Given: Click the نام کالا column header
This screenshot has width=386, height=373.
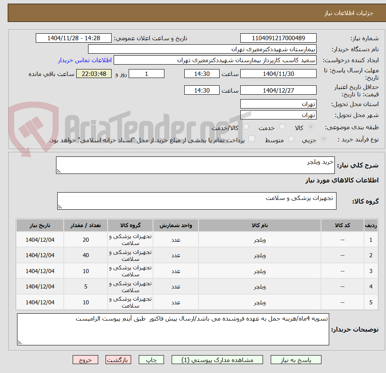Looking at the screenshot, I should coord(260,226).
